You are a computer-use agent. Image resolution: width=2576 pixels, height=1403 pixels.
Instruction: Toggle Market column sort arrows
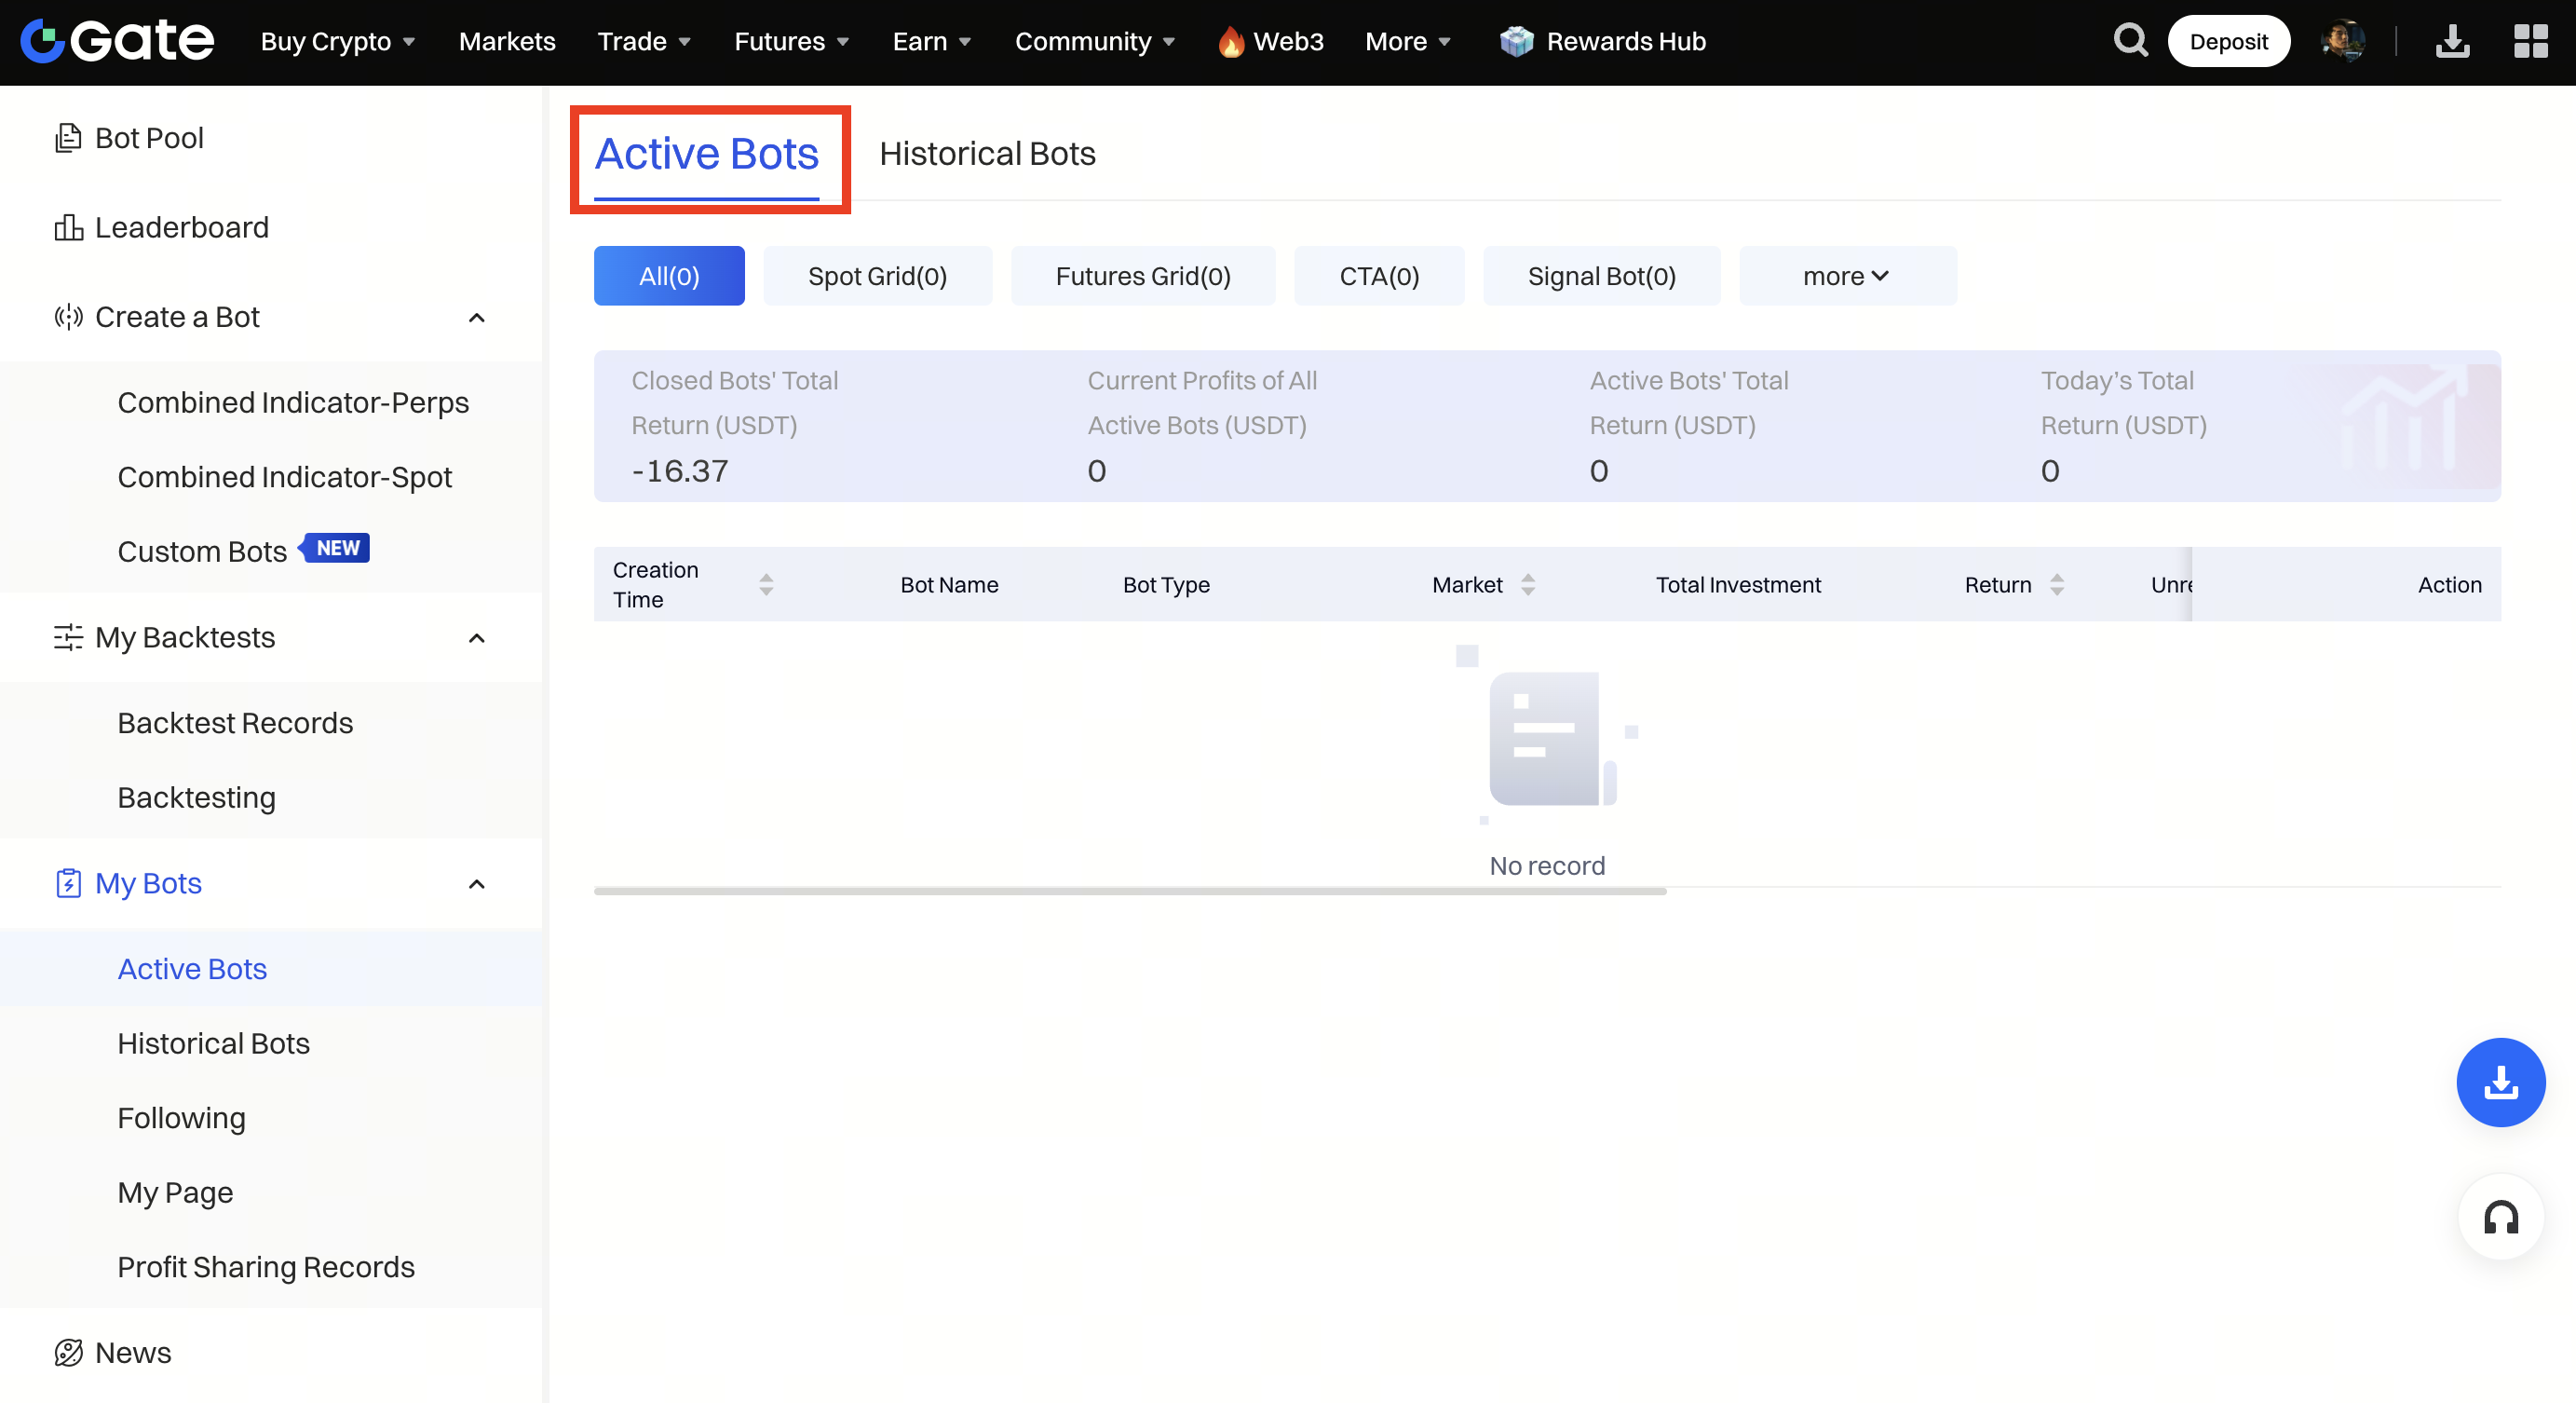point(1527,584)
